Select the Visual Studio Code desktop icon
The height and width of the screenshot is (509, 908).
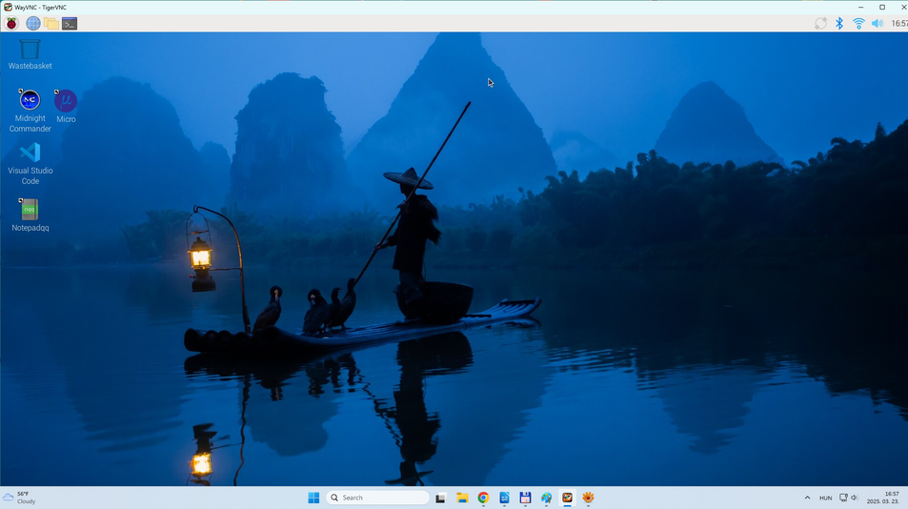[30, 164]
